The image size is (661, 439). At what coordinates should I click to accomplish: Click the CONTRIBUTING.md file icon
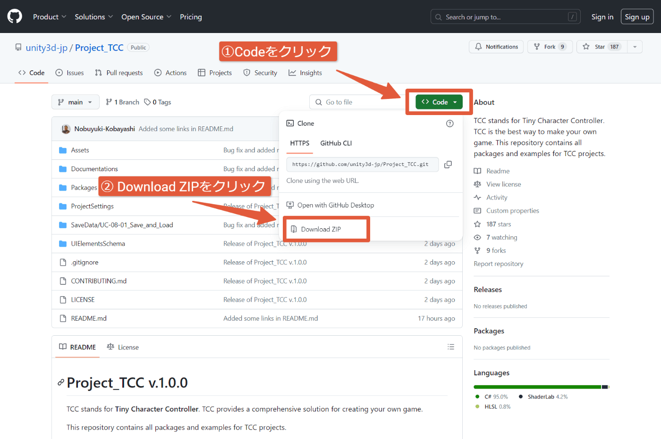(x=63, y=281)
